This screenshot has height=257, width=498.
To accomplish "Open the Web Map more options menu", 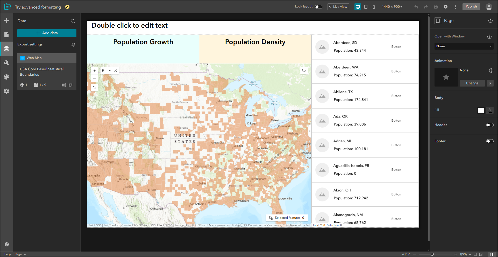I will 73,58.
